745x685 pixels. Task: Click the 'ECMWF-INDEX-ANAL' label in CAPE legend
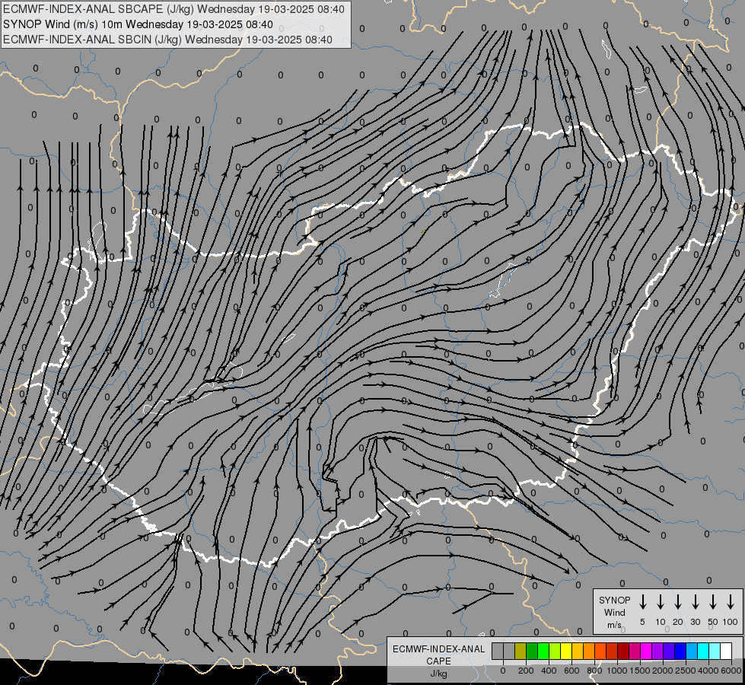click(438, 649)
